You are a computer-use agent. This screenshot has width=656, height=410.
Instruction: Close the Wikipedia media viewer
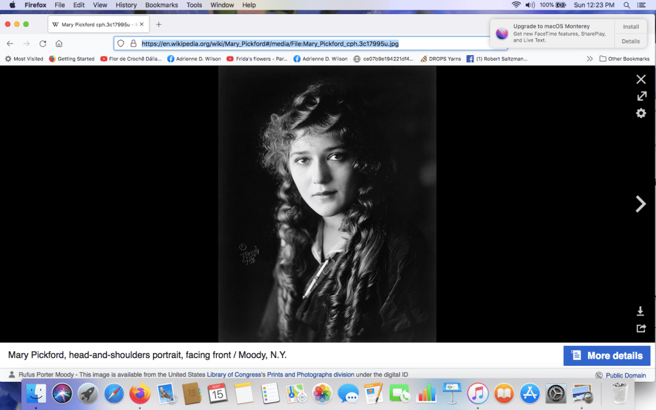[x=641, y=79]
